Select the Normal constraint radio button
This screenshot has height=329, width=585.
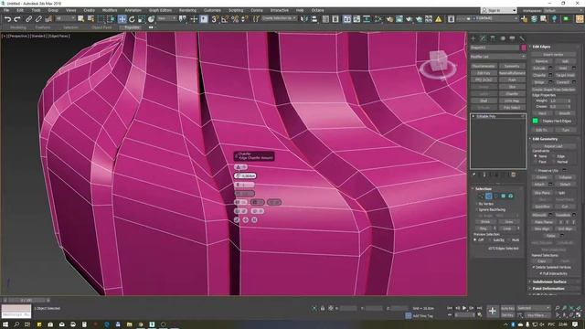click(x=554, y=162)
